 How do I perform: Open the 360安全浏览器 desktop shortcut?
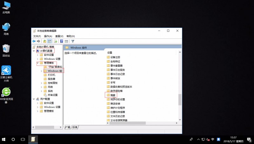click(6, 95)
